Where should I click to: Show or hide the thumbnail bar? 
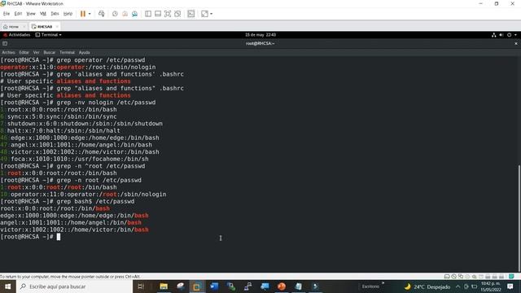158,14
